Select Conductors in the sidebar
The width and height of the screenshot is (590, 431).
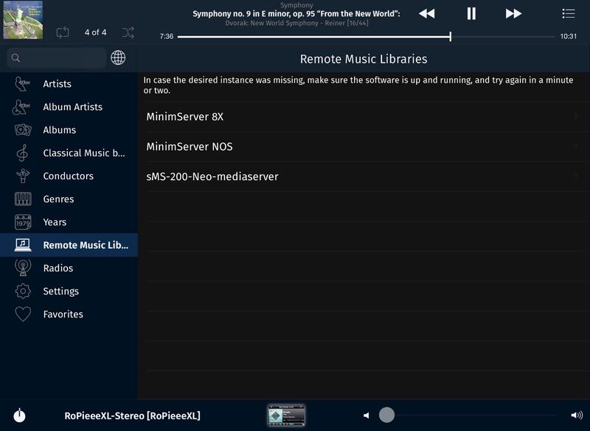(68, 176)
